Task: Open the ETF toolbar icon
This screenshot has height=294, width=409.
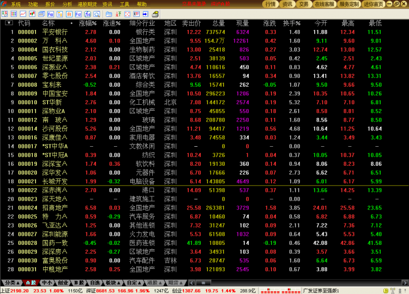Action: (136, 14)
